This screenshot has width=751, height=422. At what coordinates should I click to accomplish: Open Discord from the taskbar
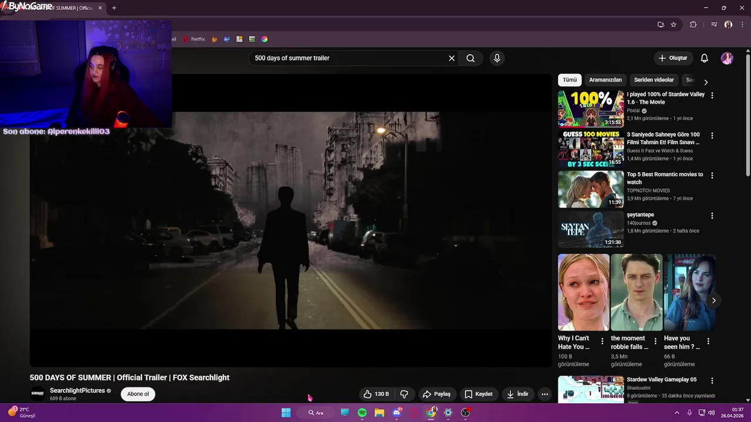397,413
